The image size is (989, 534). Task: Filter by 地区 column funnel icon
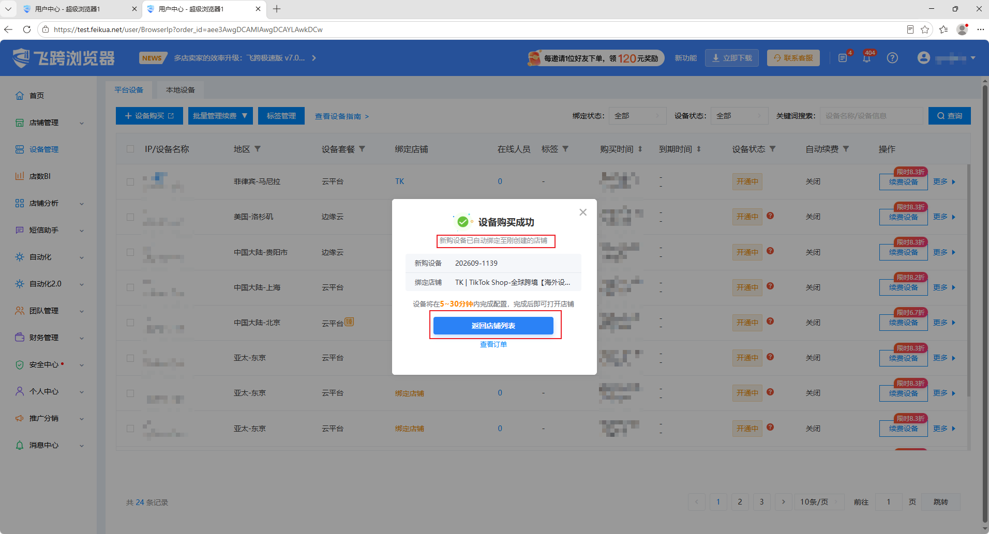click(x=258, y=149)
